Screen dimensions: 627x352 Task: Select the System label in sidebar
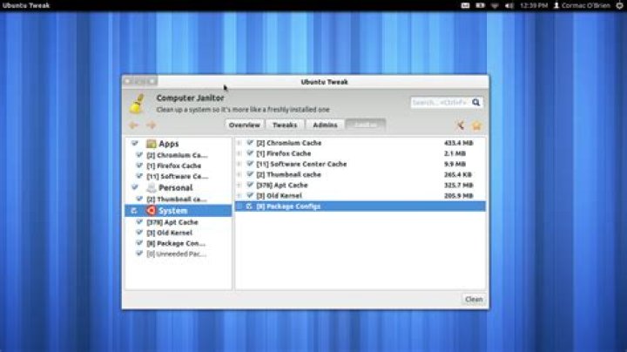point(172,210)
